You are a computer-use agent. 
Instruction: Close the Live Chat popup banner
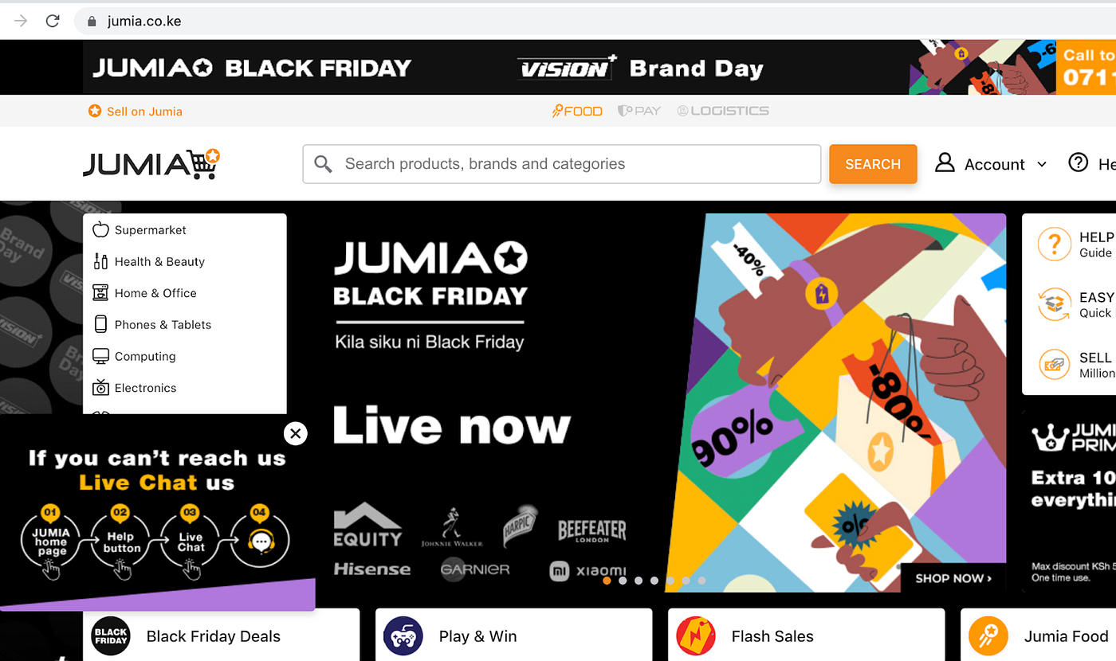[295, 433]
